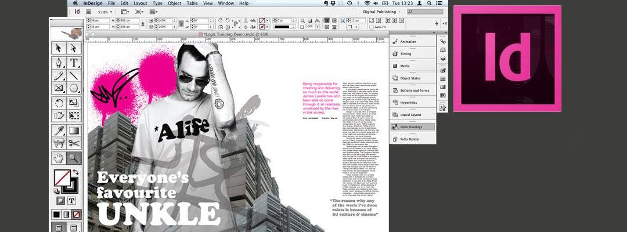This screenshot has width=627, height=232.
Task: Pick the Eyedropper tool
Action: [x=59, y=130]
